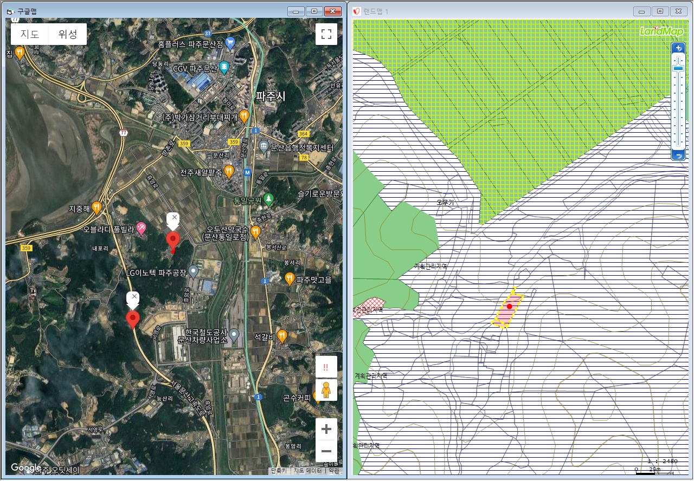Image resolution: width=694 pixels, height=481 pixels.
Task: Click LandMap zoom in plus button
Action: (678, 48)
